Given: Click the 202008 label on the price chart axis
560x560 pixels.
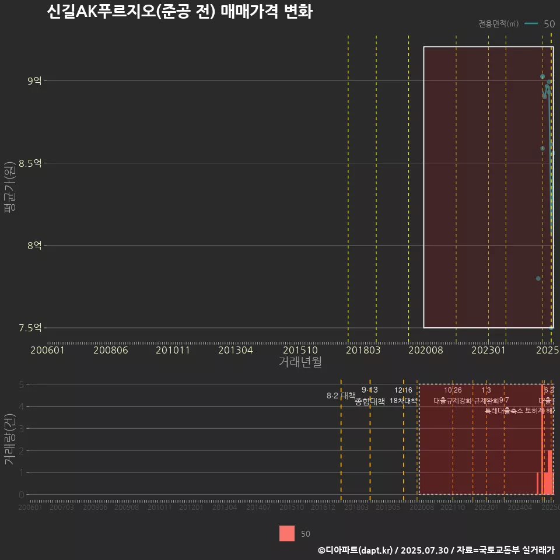Looking at the screenshot, I should pos(426,350).
